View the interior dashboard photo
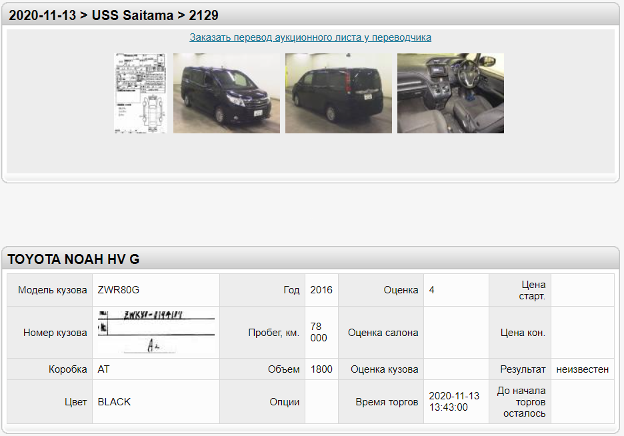 click(451, 93)
